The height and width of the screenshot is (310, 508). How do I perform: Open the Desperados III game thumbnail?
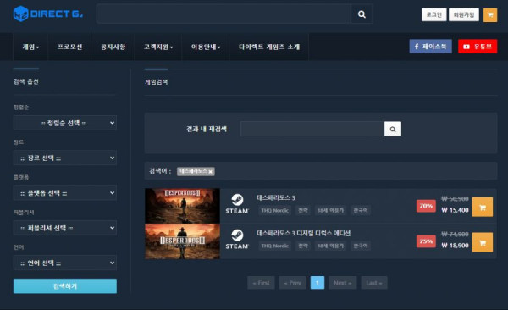[x=182, y=206]
